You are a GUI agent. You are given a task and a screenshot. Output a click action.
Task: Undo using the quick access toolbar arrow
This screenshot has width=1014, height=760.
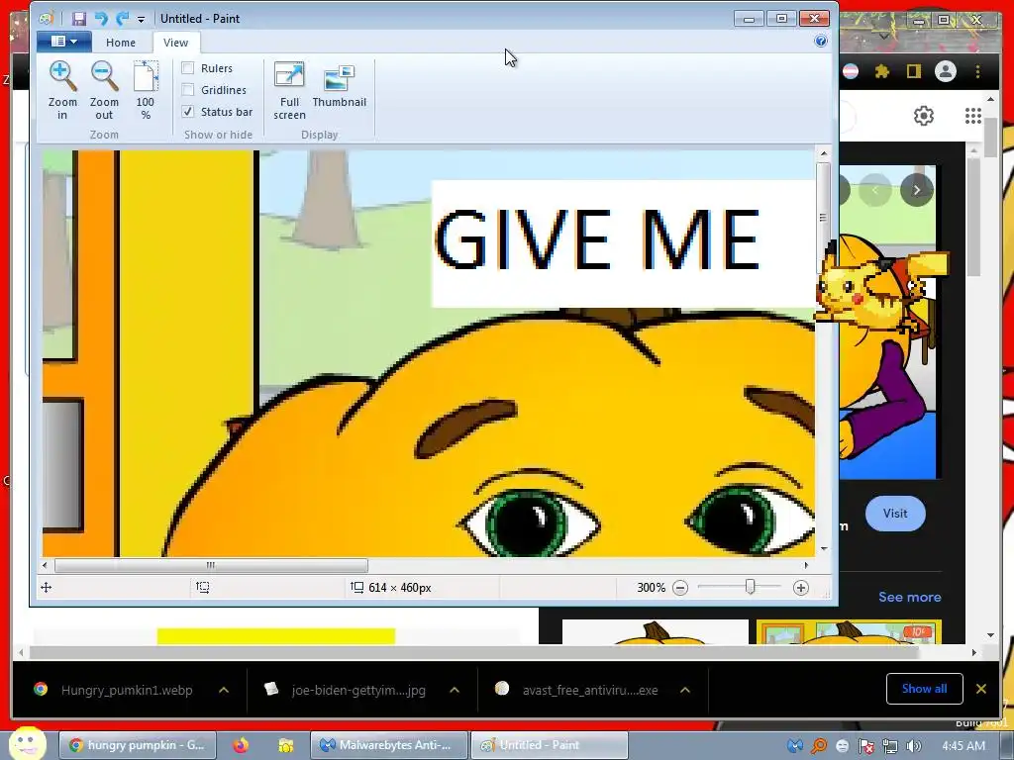point(101,18)
